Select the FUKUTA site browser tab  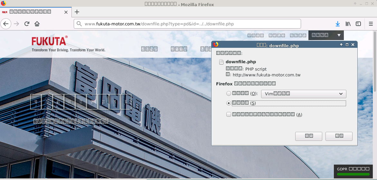point(36,12)
